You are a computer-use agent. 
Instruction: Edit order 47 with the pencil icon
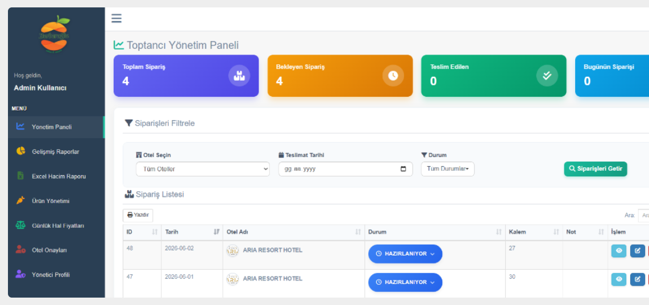638,279
